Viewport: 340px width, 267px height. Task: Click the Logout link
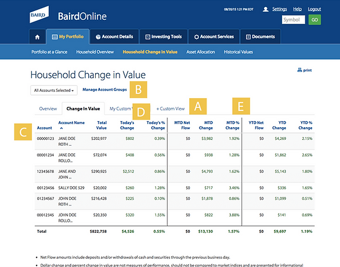(314, 9)
